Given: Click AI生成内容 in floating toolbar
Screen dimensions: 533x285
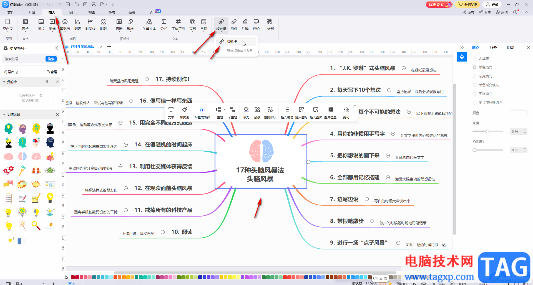Looking at the screenshot, I should (x=202, y=113).
